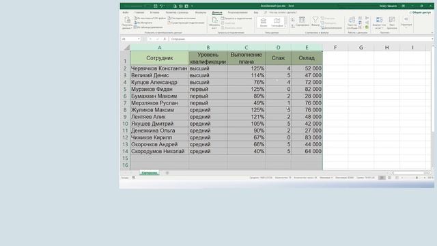Open the Sort (Сортировка) dialog button
437x246 pixels.
[302, 21]
